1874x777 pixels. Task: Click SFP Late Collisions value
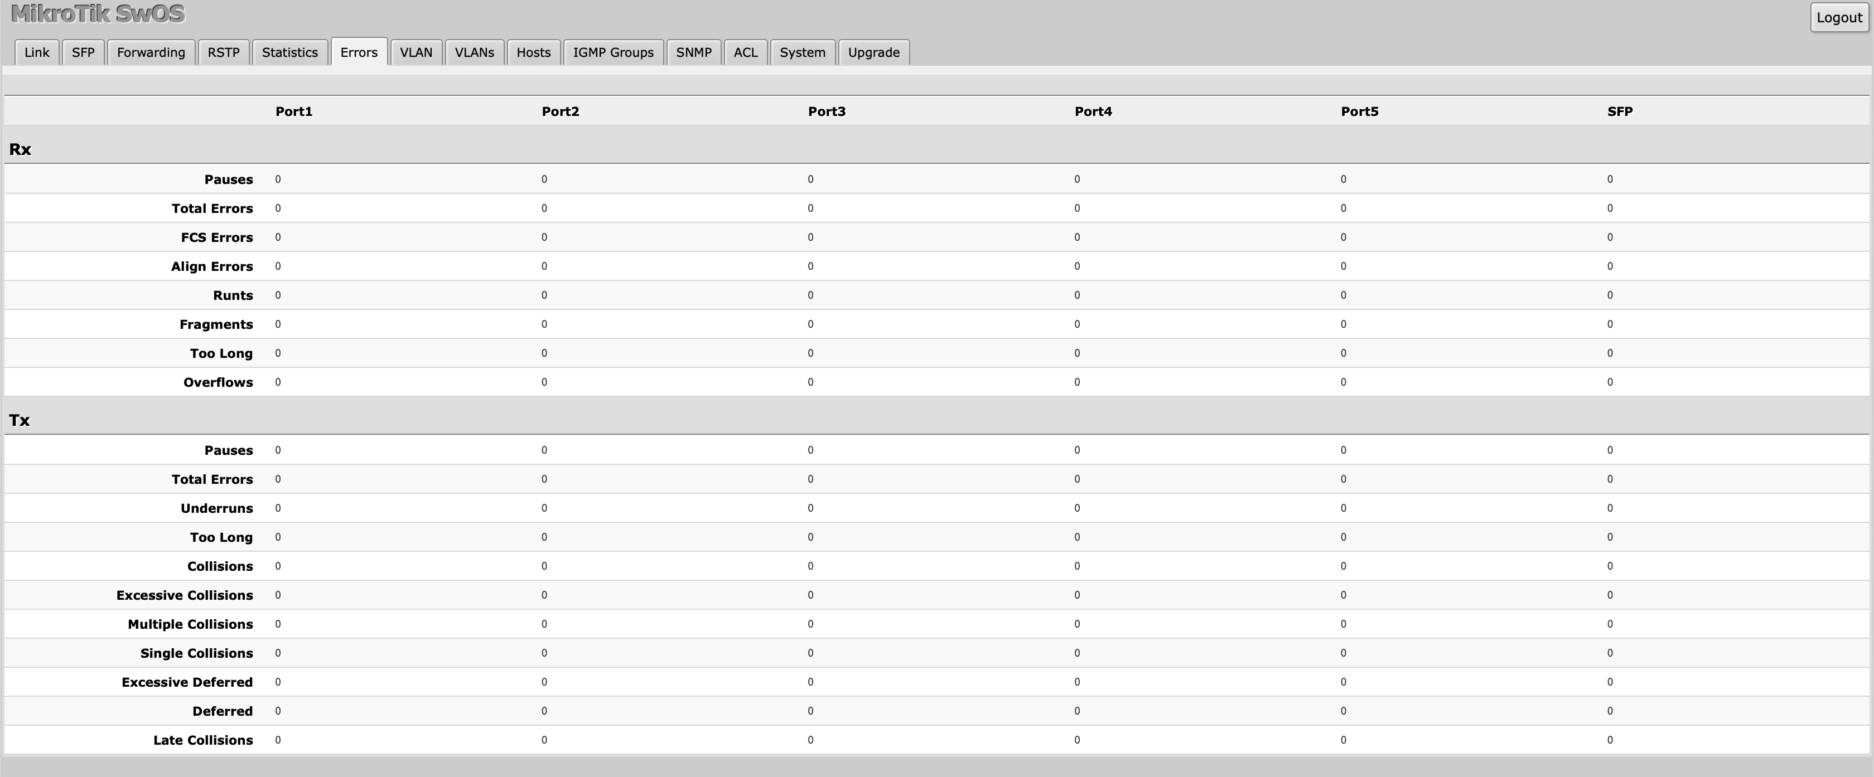(x=1610, y=741)
